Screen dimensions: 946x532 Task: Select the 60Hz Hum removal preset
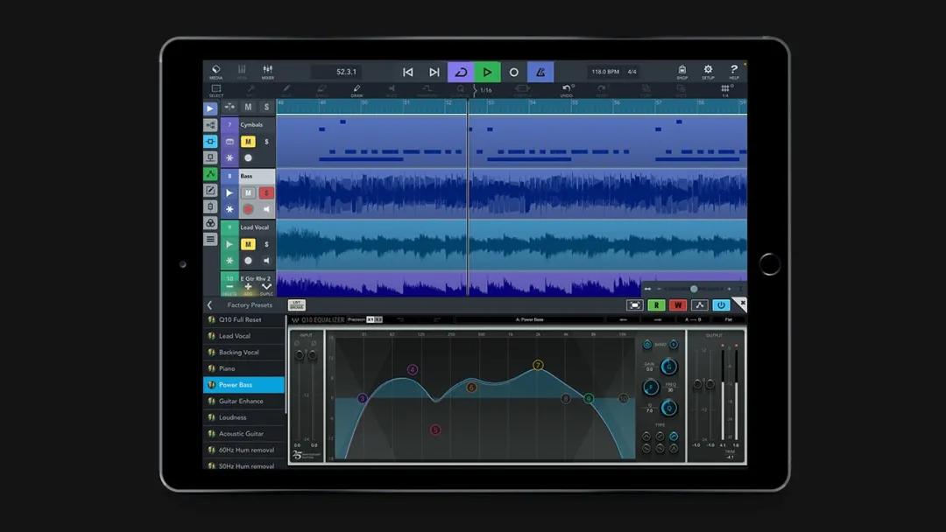(244, 450)
